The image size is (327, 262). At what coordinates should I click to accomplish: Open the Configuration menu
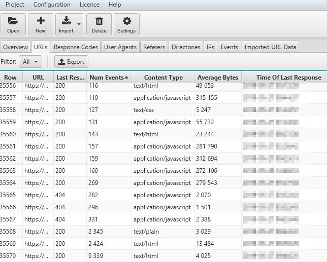coord(52,5)
